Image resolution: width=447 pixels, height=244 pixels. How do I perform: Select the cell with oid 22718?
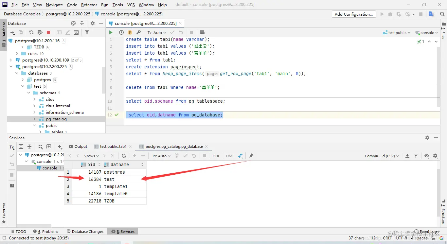pyautogui.click(x=87, y=201)
